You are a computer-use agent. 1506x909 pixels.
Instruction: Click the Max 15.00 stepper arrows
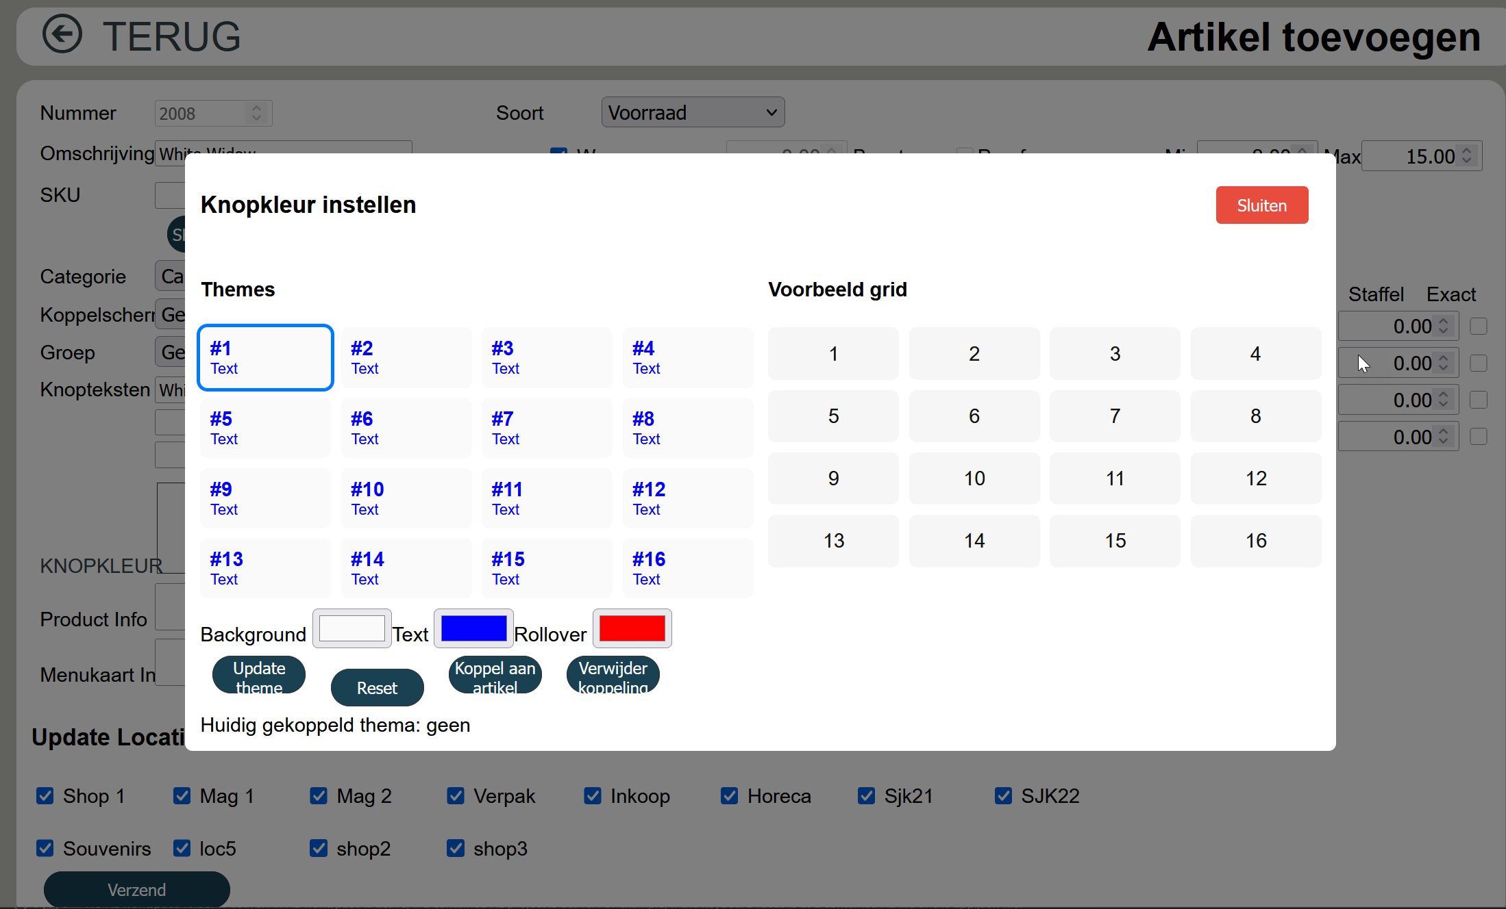(x=1466, y=156)
